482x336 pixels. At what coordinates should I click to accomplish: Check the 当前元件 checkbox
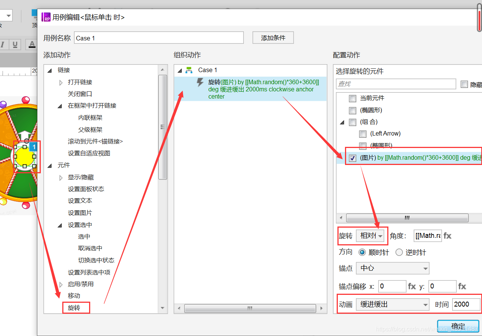coord(353,99)
